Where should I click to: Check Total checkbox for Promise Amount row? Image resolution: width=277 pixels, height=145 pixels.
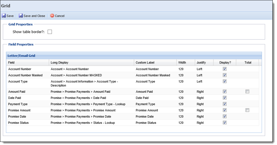(247, 110)
